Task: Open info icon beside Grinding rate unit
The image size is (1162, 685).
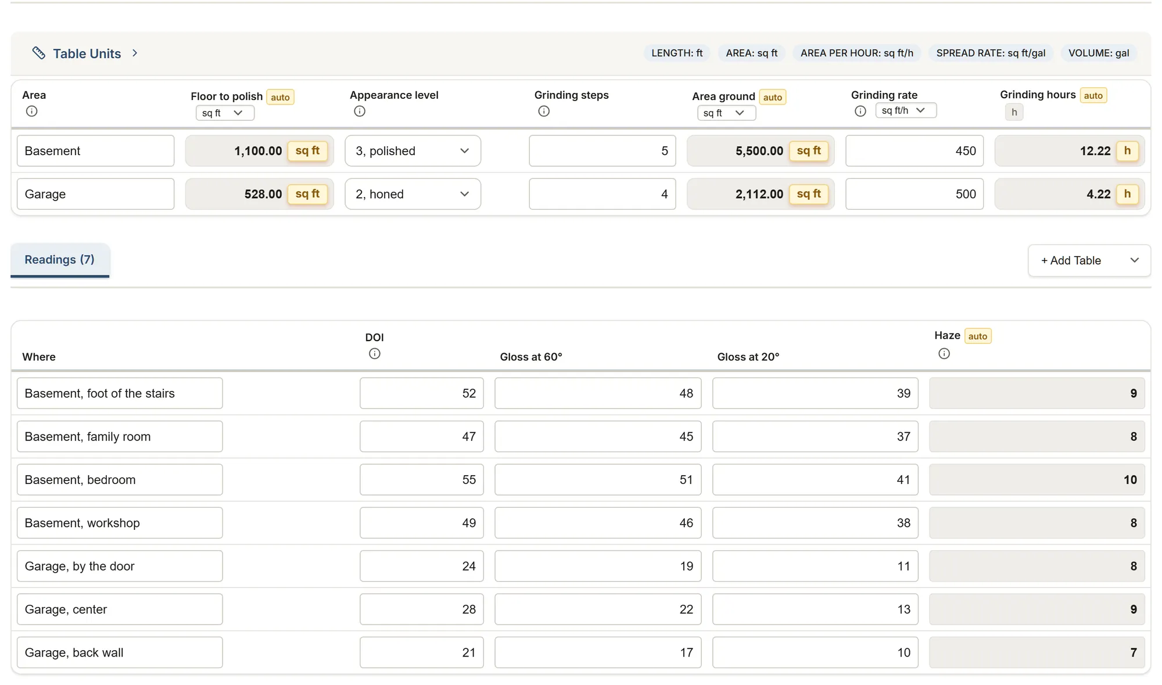Action: pyautogui.click(x=860, y=111)
